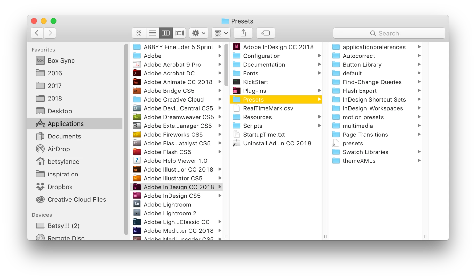Expand the Documentation folder arrow

coord(319,64)
